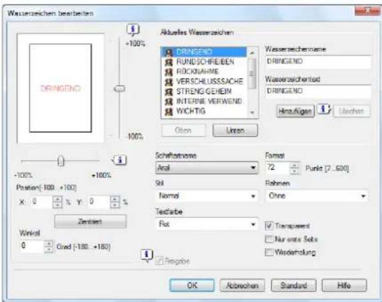Click the Unten button
The image size is (382, 302).
click(235, 130)
